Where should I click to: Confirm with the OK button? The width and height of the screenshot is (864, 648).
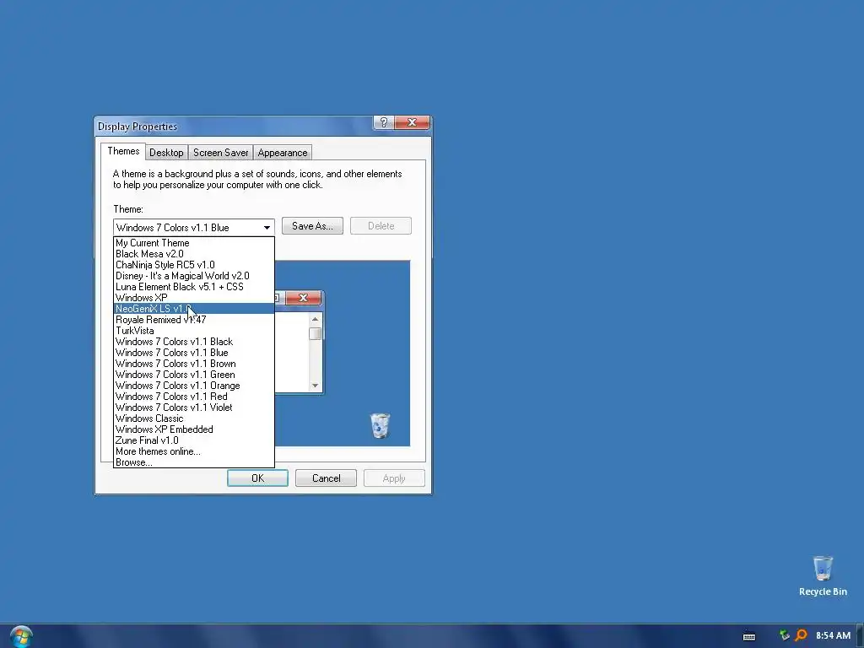click(x=257, y=478)
